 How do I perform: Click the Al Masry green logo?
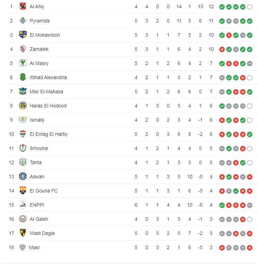click(23, 63)
